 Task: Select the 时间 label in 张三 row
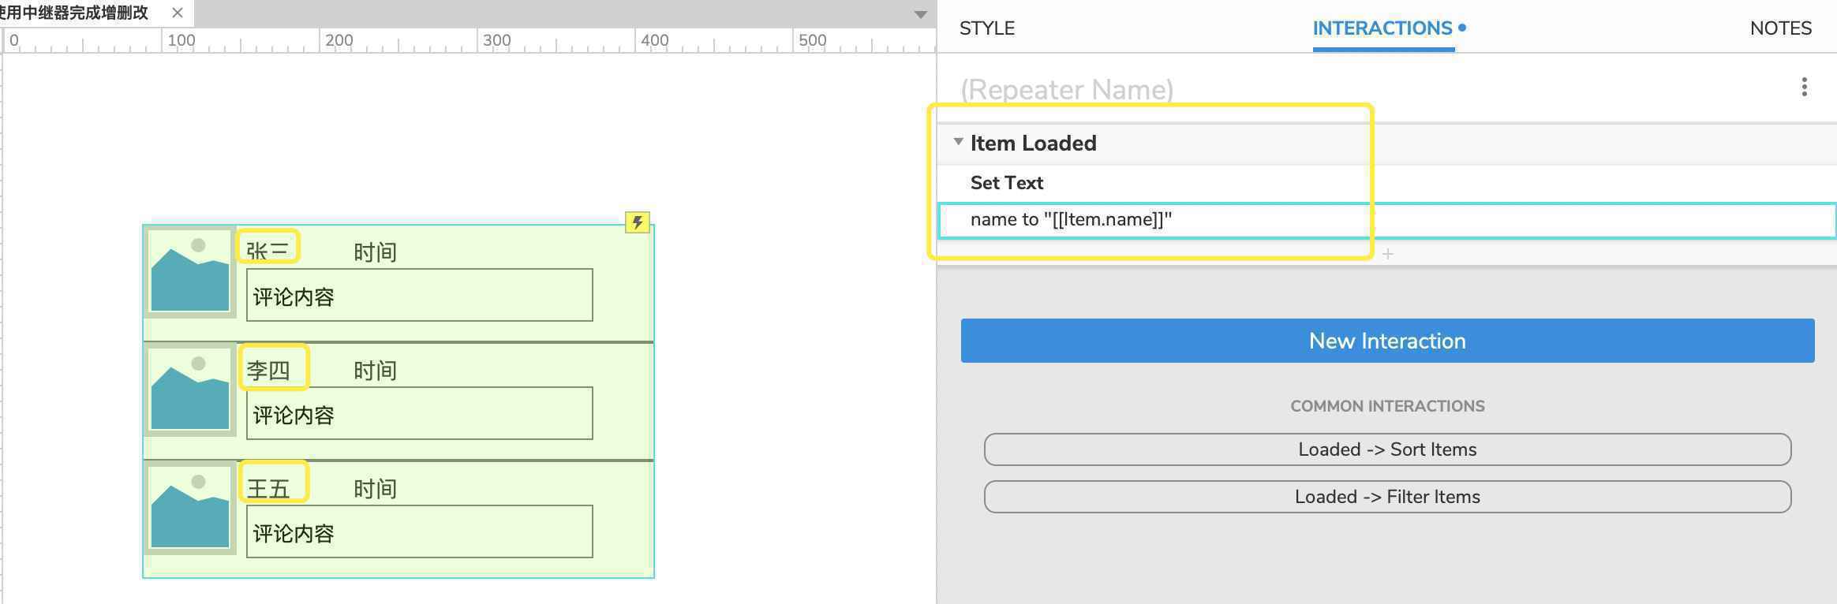[x=375, y=252]
